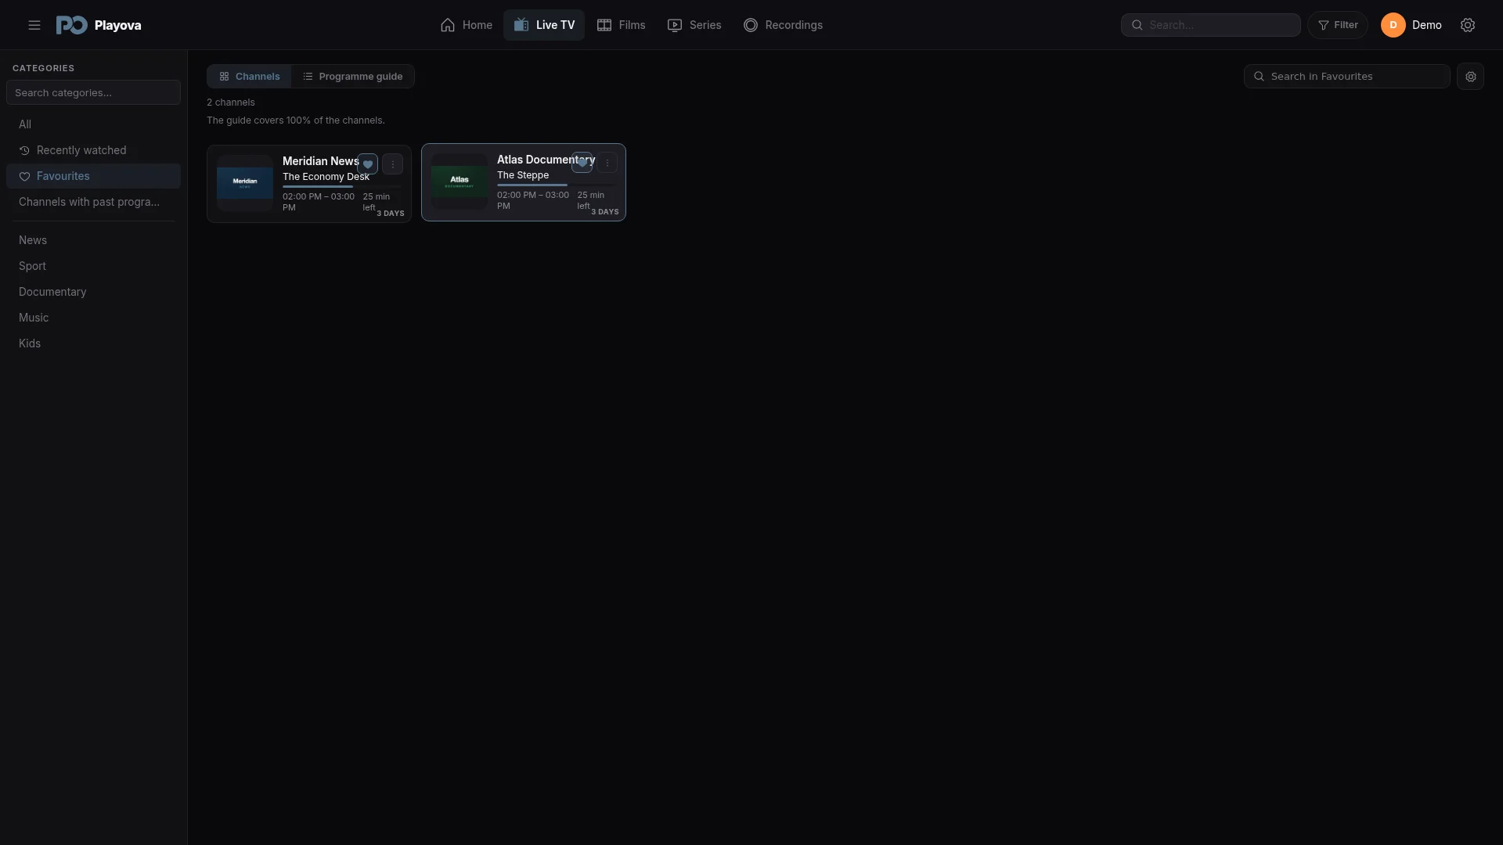Image resolution: width=1503 pixels, height=845 pixels.
Task: Open Recently watched category
Action: click(x=93, y=150)
